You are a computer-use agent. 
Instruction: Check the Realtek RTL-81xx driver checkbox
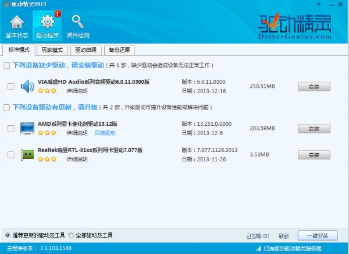(x=11, y=155)
